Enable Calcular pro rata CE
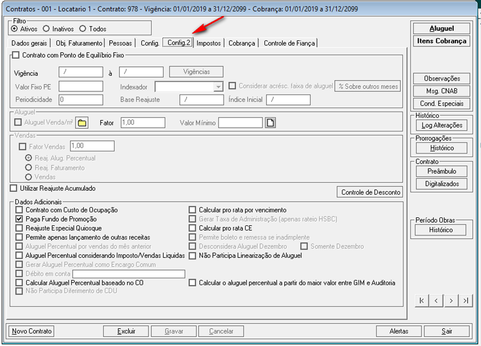Viewport: 481px width, 346px height. [x=192, y=228]
